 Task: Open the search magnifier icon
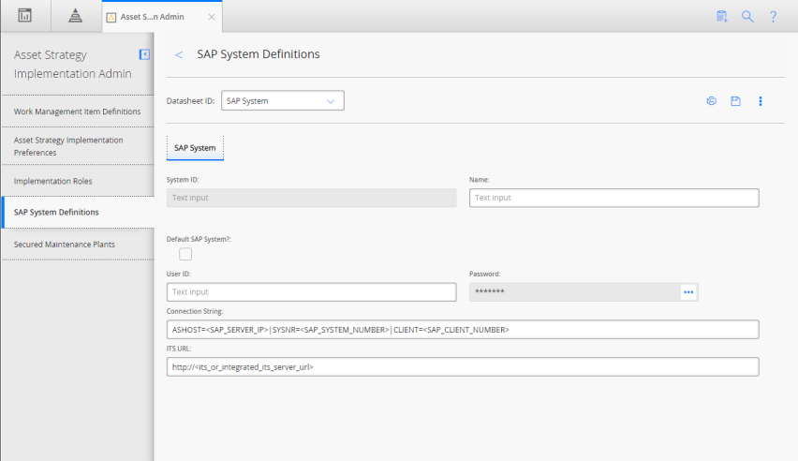pyautogui.click(x=747, y=16)
